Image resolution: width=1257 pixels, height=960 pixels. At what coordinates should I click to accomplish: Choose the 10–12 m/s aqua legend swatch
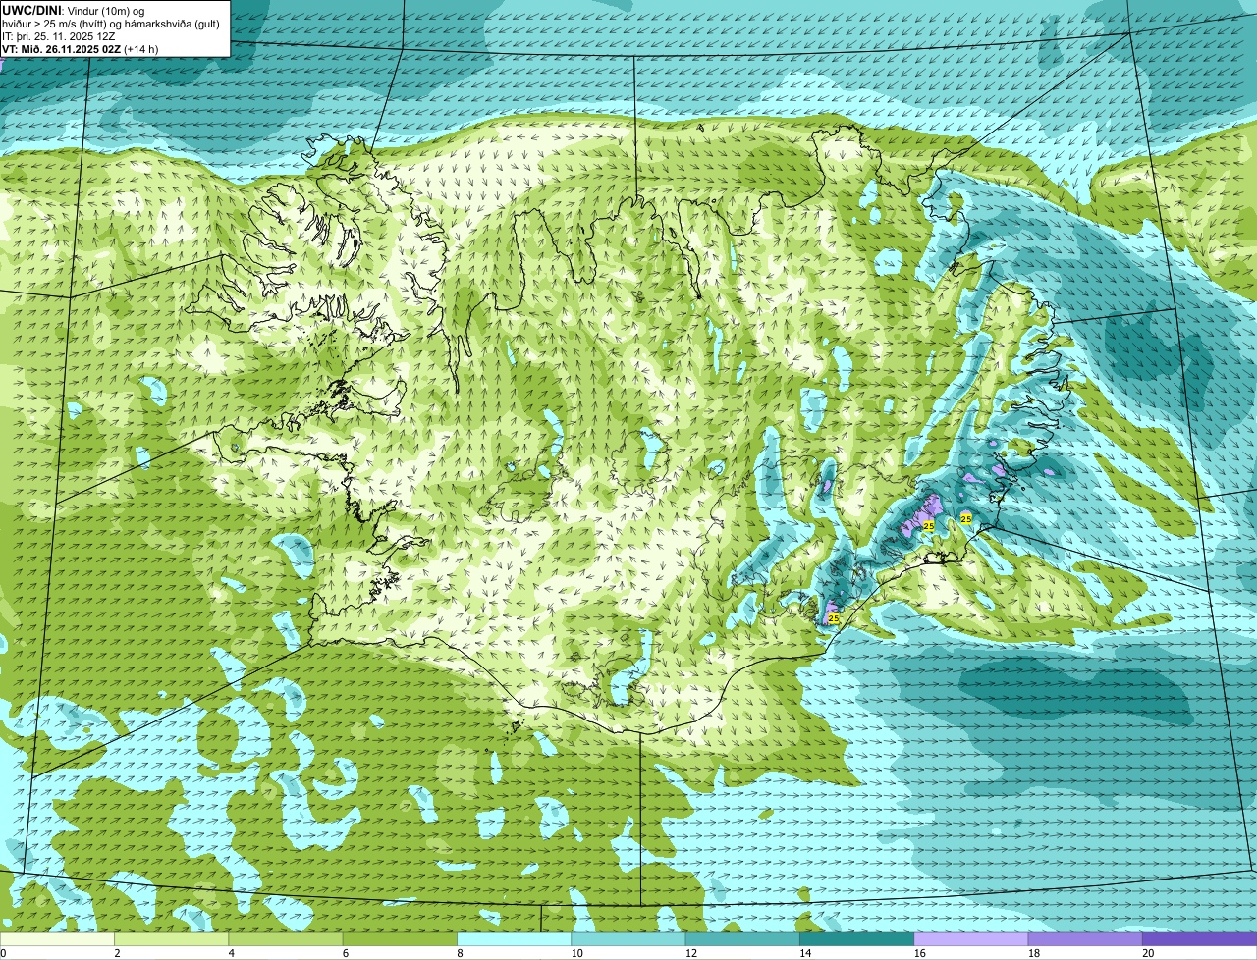pos(628,939)
